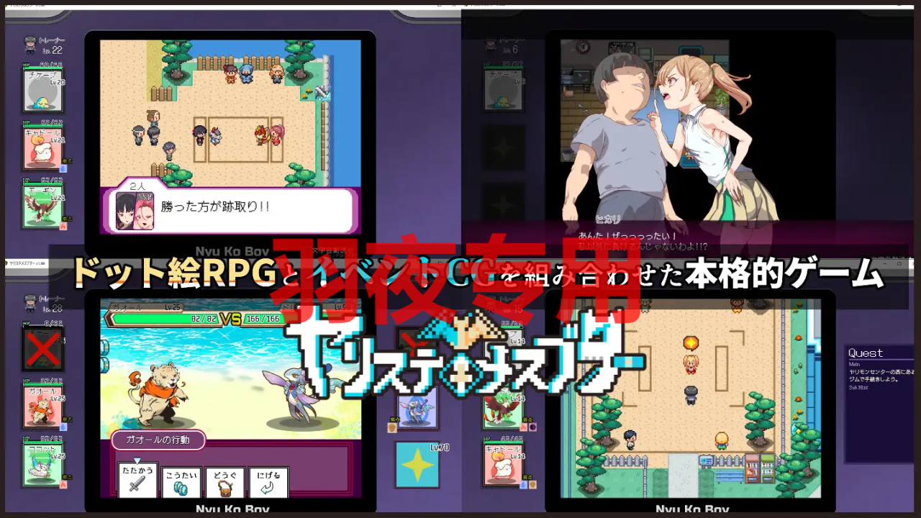Click the Lv 28 trainer avatar

(x=30, y=303)
